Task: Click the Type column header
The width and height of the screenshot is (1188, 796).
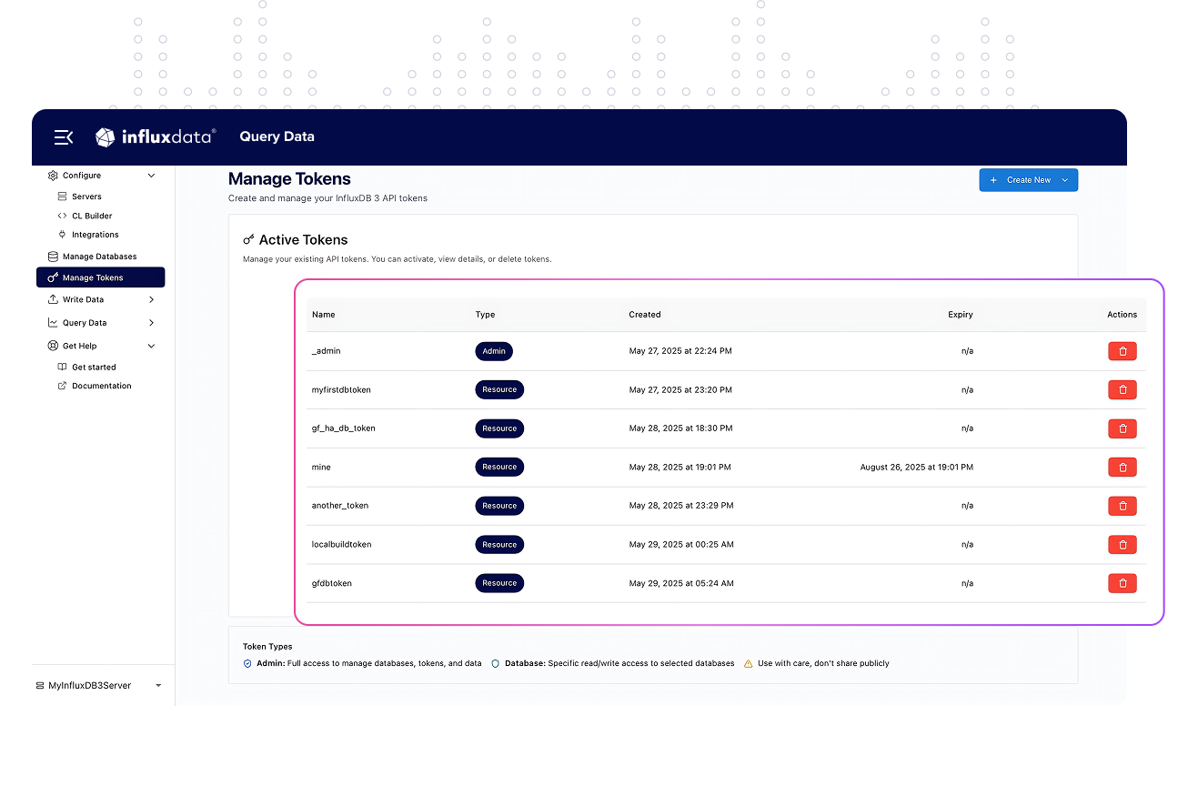Action: [x=485, y=315]
